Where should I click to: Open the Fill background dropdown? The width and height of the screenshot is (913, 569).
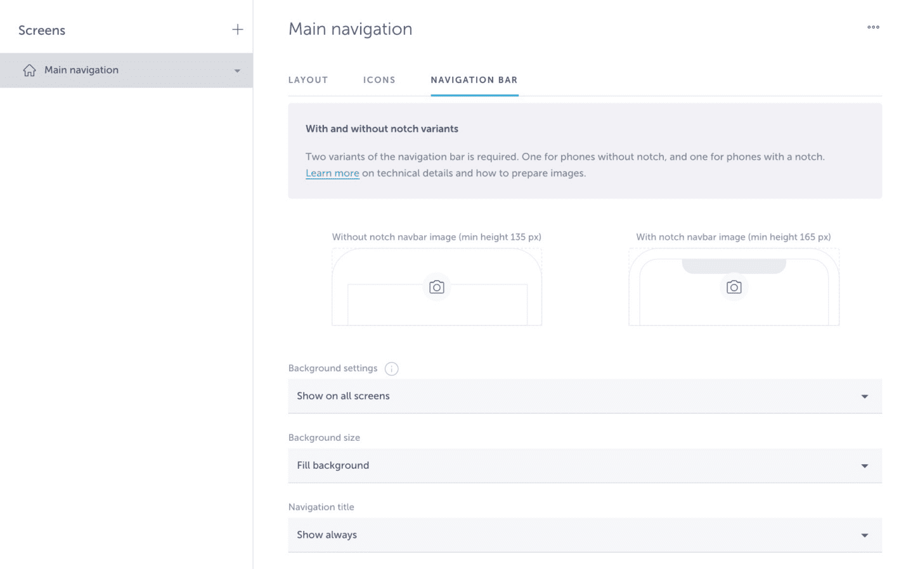[x=585, y=466]
